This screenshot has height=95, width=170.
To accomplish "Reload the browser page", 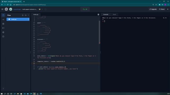I will tap(8, 5).
